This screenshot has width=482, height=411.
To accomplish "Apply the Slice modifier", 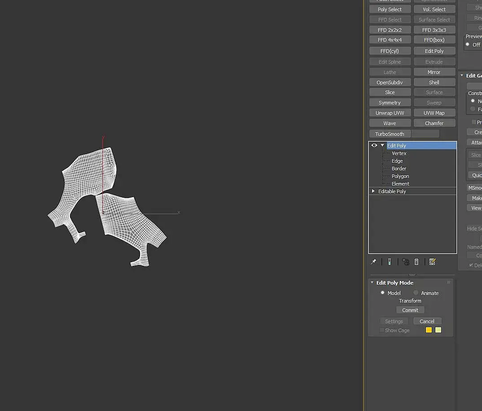I will pyautogui.click(x=390, y=92).
